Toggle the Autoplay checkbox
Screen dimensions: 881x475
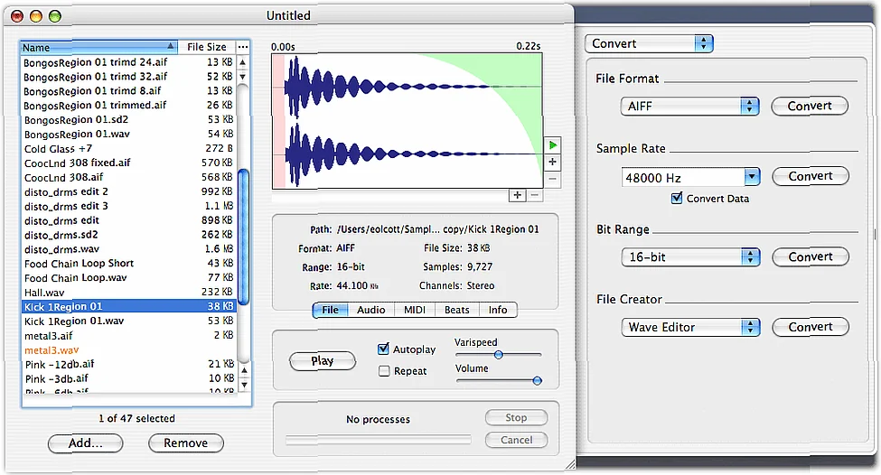[384, 349]
